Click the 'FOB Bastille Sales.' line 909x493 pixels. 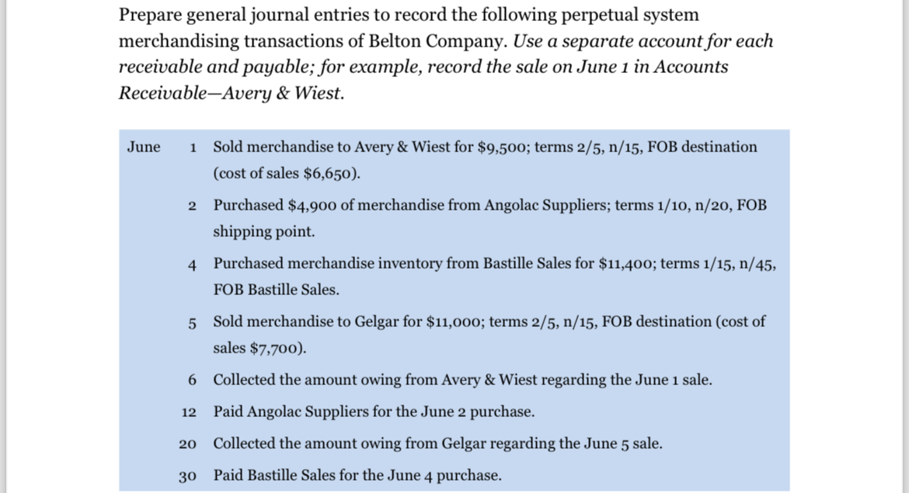click(276, 290)
